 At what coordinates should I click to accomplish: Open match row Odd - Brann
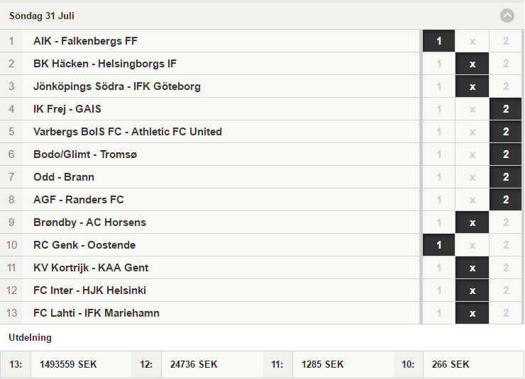pyautogui.click(x=209, y=177)
